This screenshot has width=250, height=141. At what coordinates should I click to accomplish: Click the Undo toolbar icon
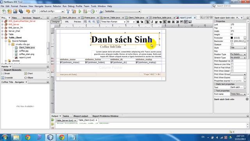(28, 11)
